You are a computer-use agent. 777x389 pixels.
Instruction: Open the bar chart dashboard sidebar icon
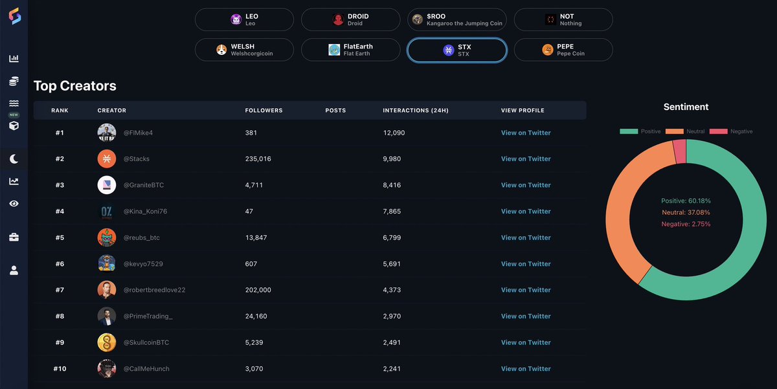pyautogui.click(x=14, y=59)
